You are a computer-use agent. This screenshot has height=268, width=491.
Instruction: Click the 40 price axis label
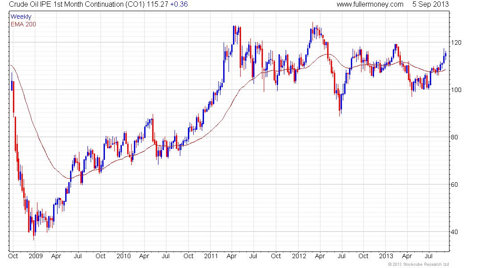(454, 232)
